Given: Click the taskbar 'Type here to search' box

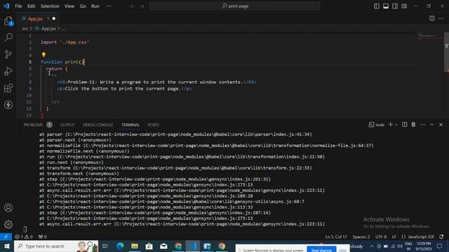Looking at the screenshot, I should (x=56, y=246).
